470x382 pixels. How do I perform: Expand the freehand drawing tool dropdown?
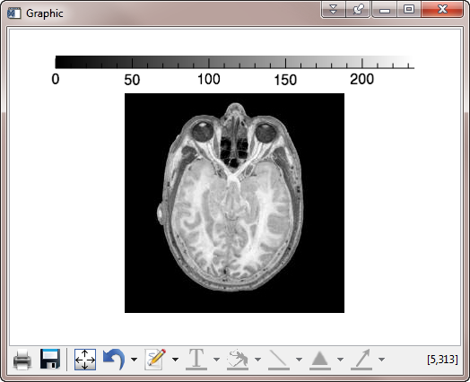pyautogui.click(x=257, y=360)
